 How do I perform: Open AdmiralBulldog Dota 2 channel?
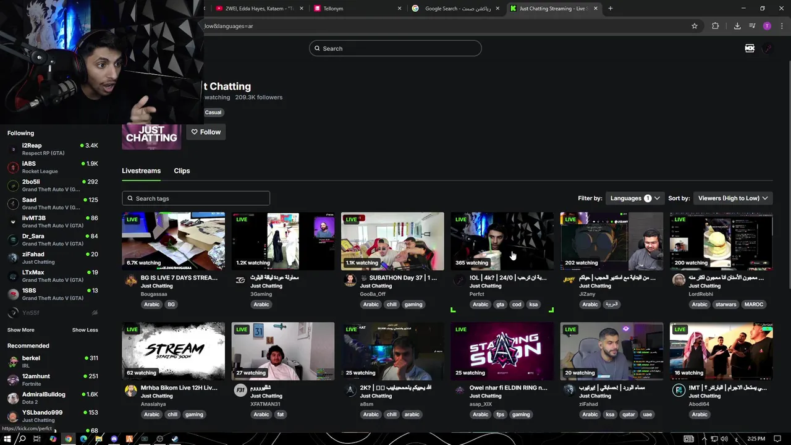52,398
